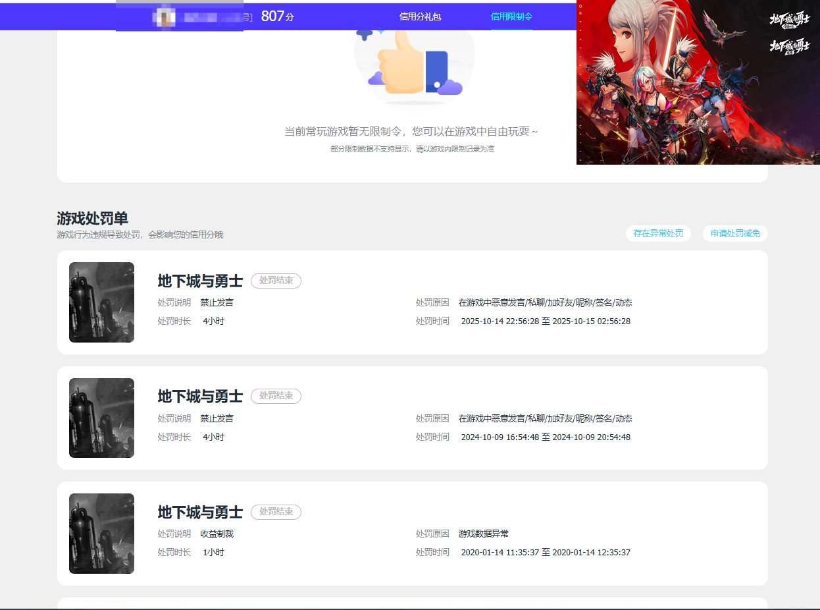The width and height of the screenshot is (820, 610).
Task: Click the time range 2024-10-09 16:54:48 至 2024-10-09 20:54:48
Action: [x=546, y=437]
